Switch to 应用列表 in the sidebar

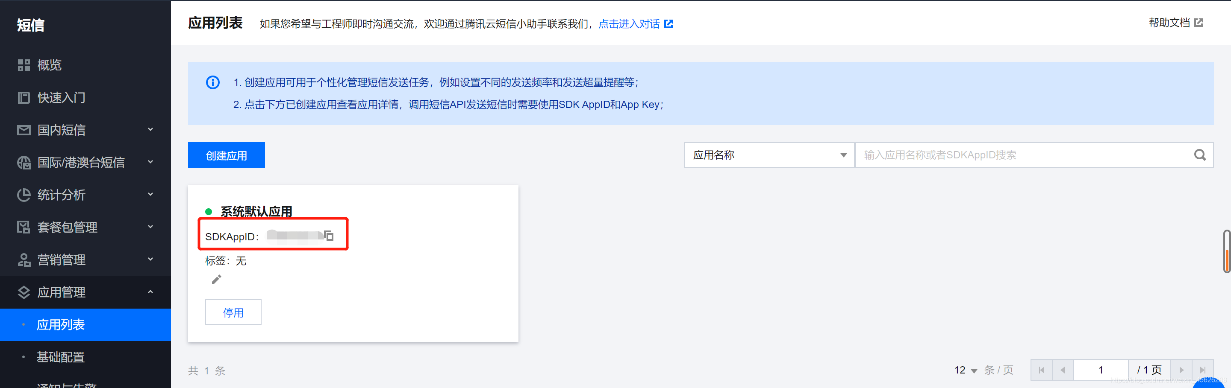click(61, 324)
